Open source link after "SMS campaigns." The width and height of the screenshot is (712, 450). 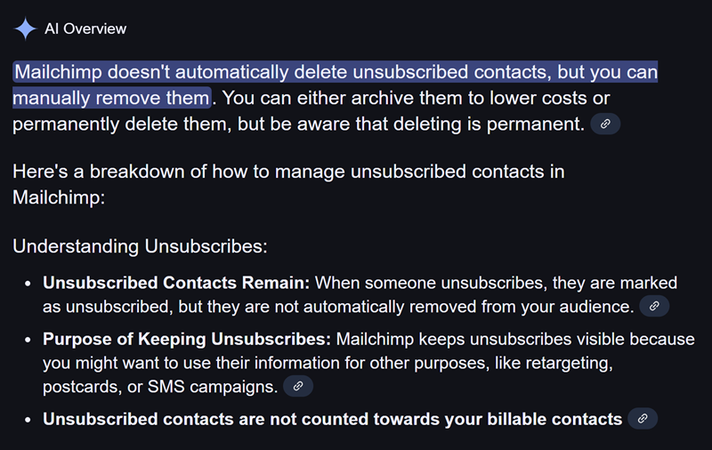pyautogui.click(x=298, y=386)
